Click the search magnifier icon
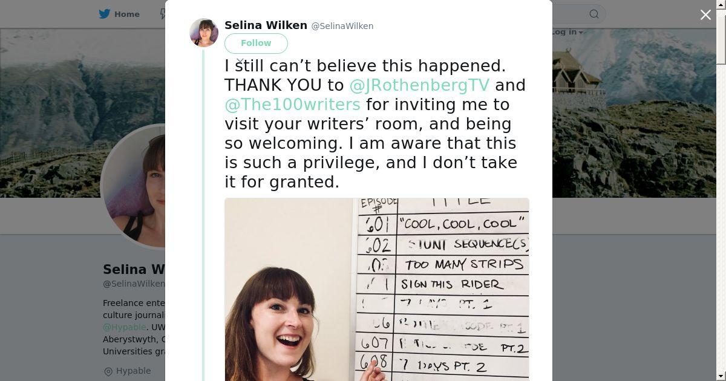This screenshot has width=726, height=381. 594,14
